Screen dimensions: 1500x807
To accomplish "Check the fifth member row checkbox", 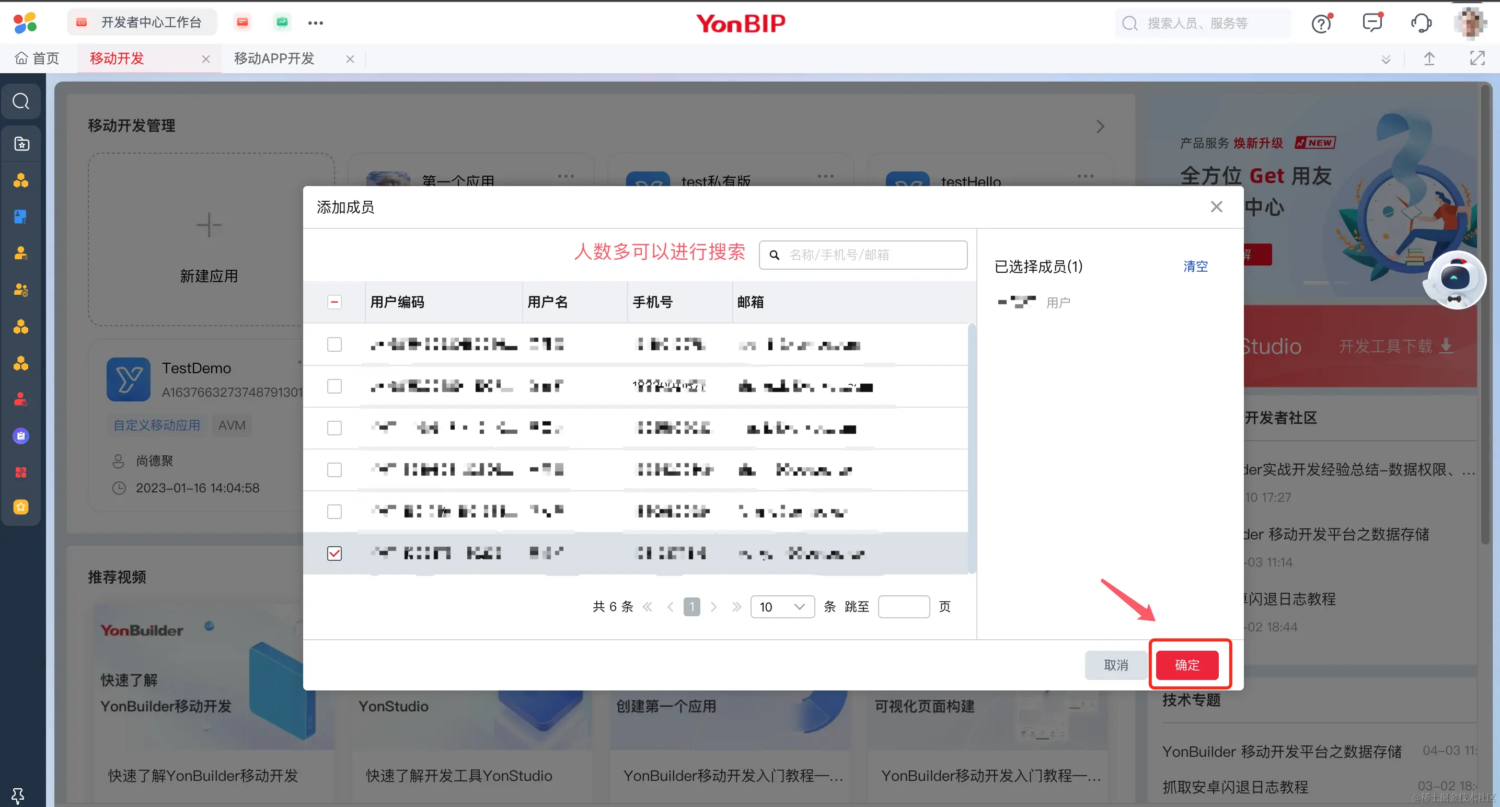I will pyautogui.click(x=334, y=511).
